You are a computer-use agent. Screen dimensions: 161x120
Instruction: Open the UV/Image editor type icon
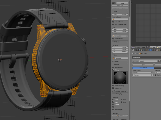(x=133, y=47)
